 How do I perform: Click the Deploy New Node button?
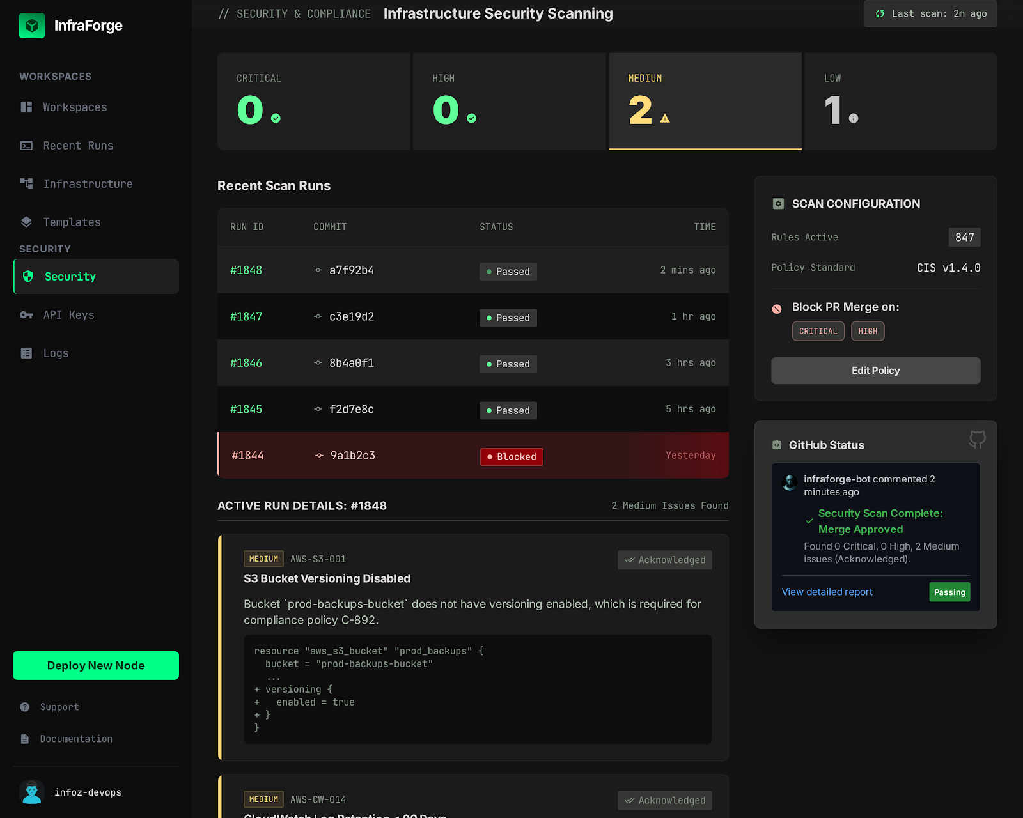point(96,665)
